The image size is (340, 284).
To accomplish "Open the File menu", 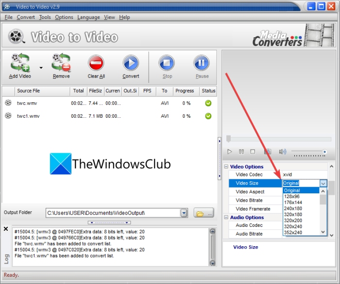I will click(9, 17).
